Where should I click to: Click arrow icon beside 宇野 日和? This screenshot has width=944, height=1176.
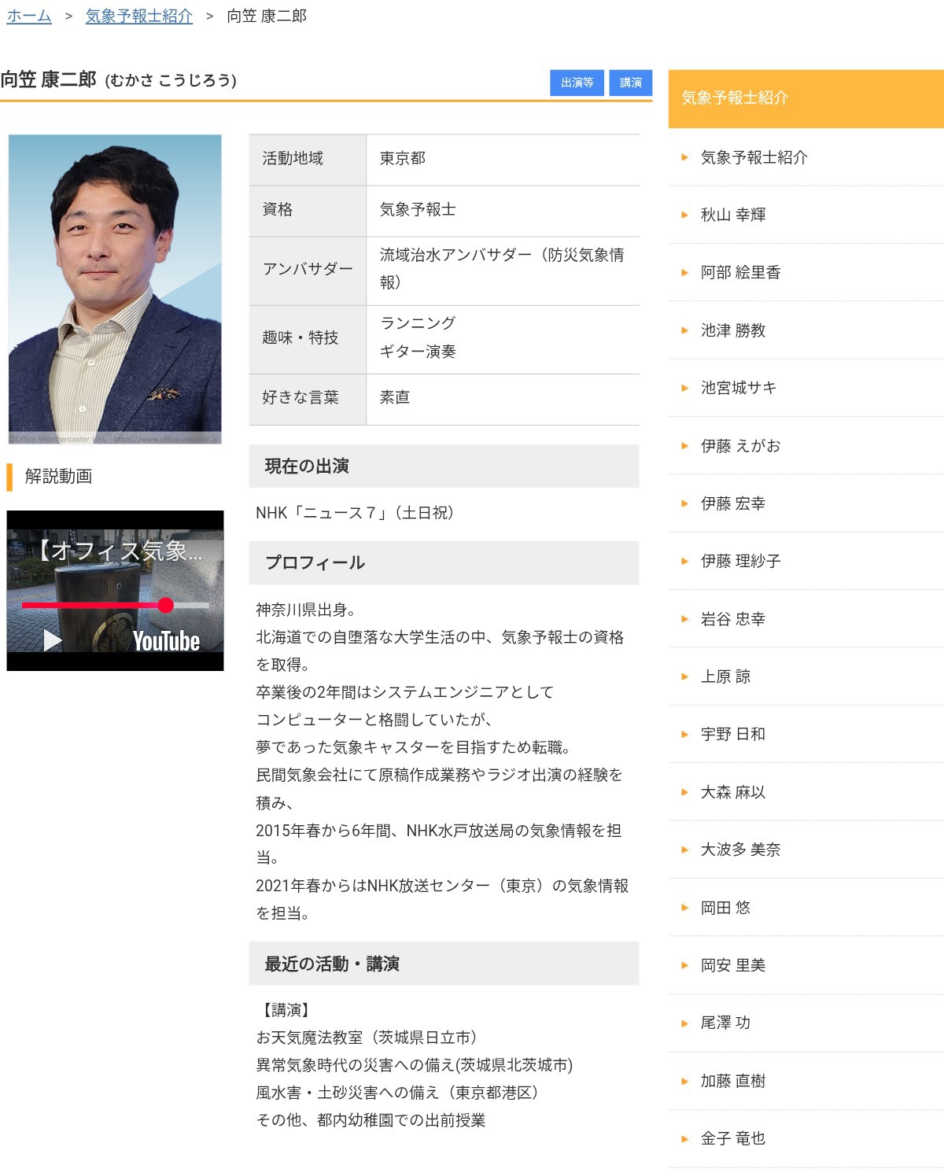pyautogui.click(x=684, y=734)
